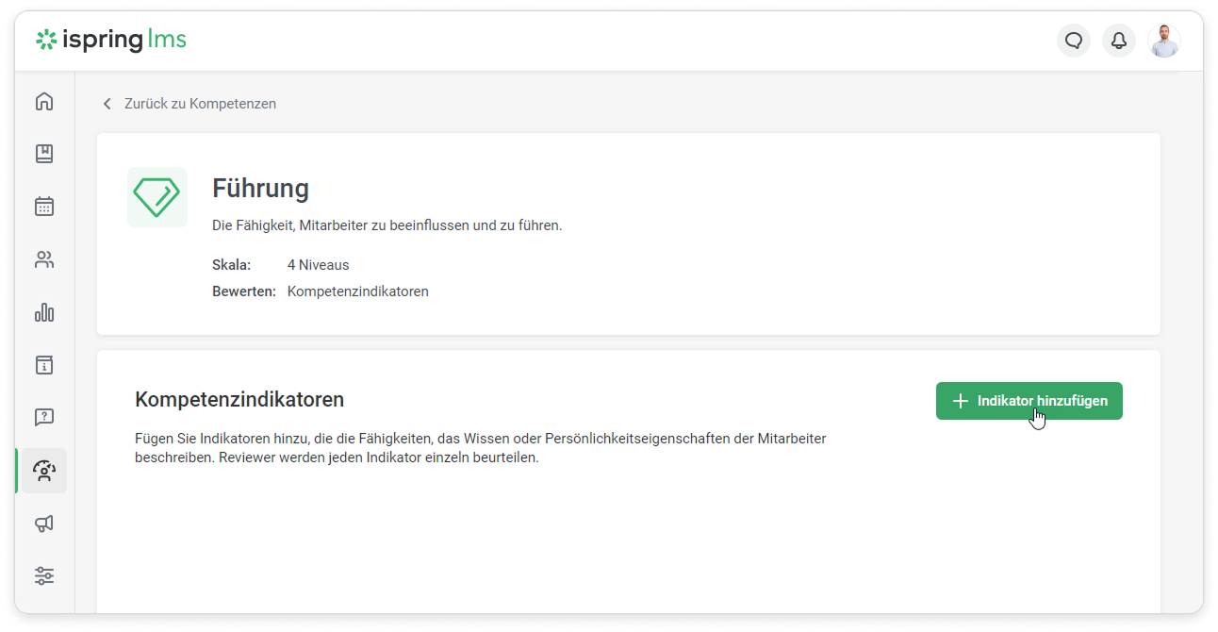Open the calendar icon in sidebar
This screenshot has height=632, width=1218.
coord(44,207)
